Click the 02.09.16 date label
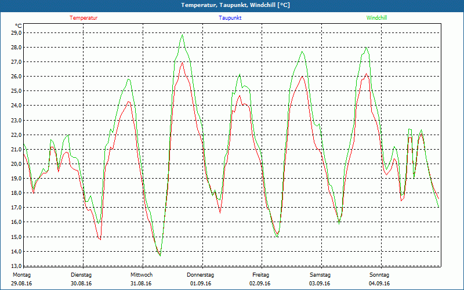Screen dimensions: 464x290 pyautogui.click(x=260, y=284)
